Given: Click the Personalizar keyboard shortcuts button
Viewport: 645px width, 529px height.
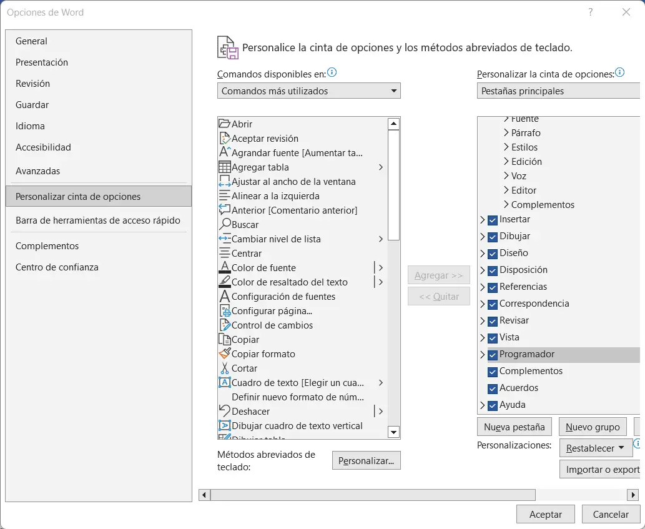Looking at the screenshot, I should 366,461.
